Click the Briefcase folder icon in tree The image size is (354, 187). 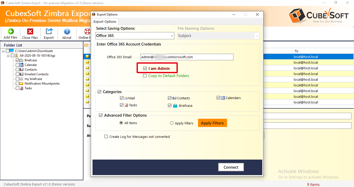[22, 60]
